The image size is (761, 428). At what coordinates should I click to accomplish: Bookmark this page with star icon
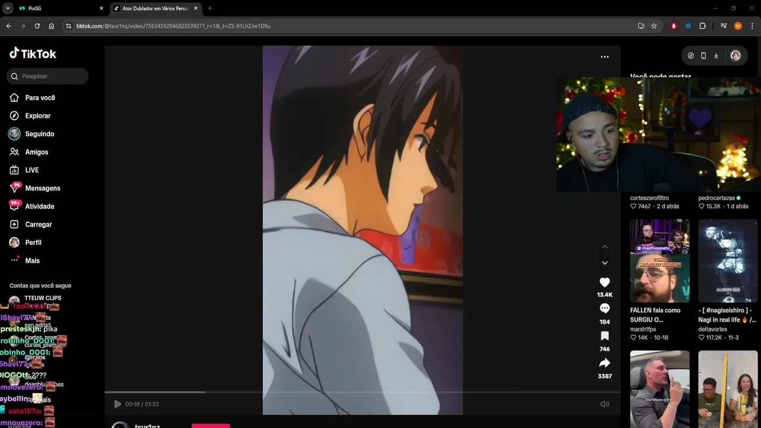(x=654, y=26)
